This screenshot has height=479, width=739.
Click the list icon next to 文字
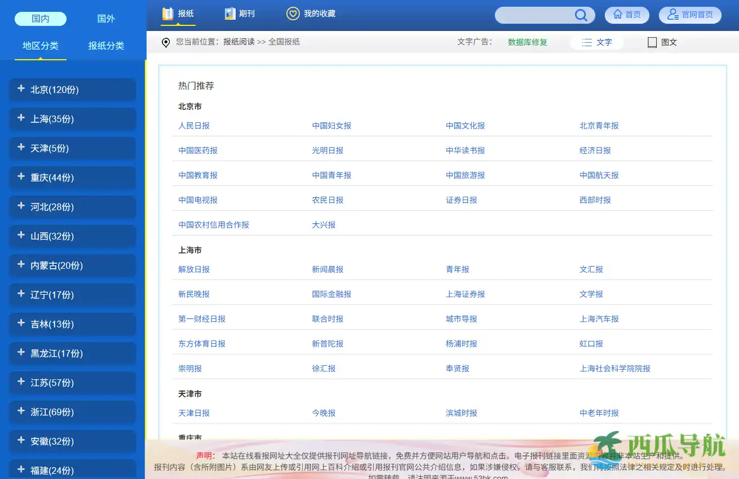click(587, 42)
